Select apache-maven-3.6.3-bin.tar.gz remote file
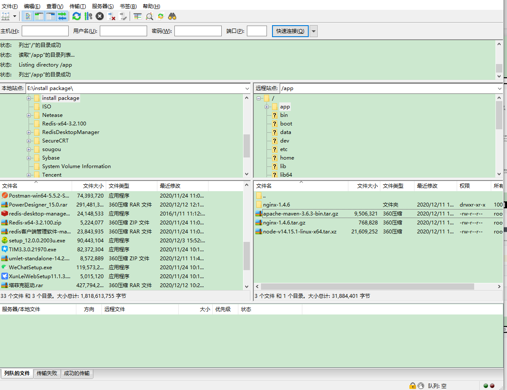507x390 pixels. pos(300,214)
